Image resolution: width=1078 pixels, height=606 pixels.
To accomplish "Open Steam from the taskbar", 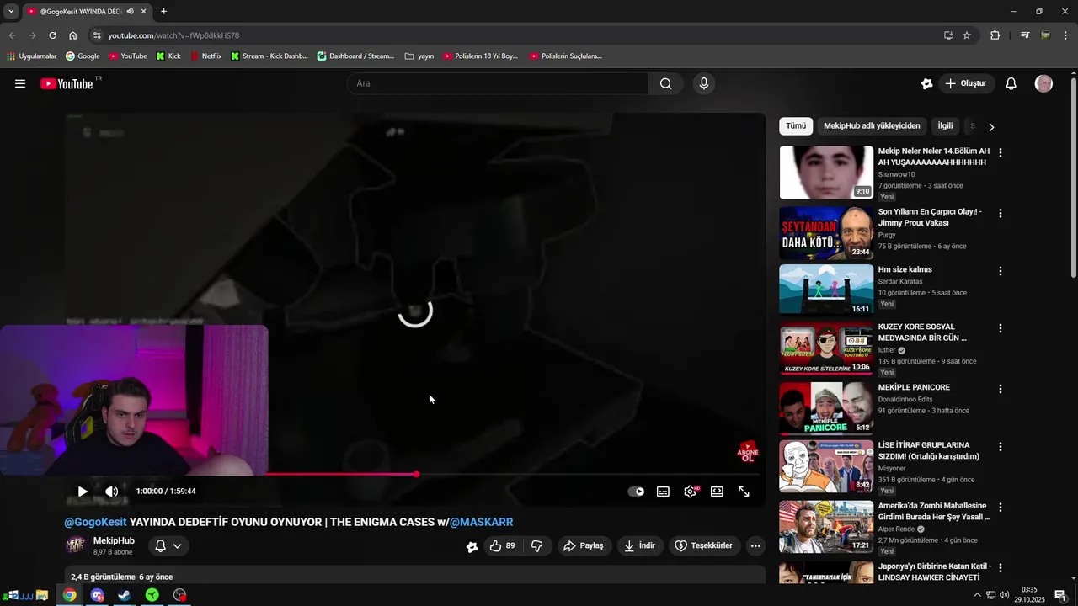I will tap(125, 595).
